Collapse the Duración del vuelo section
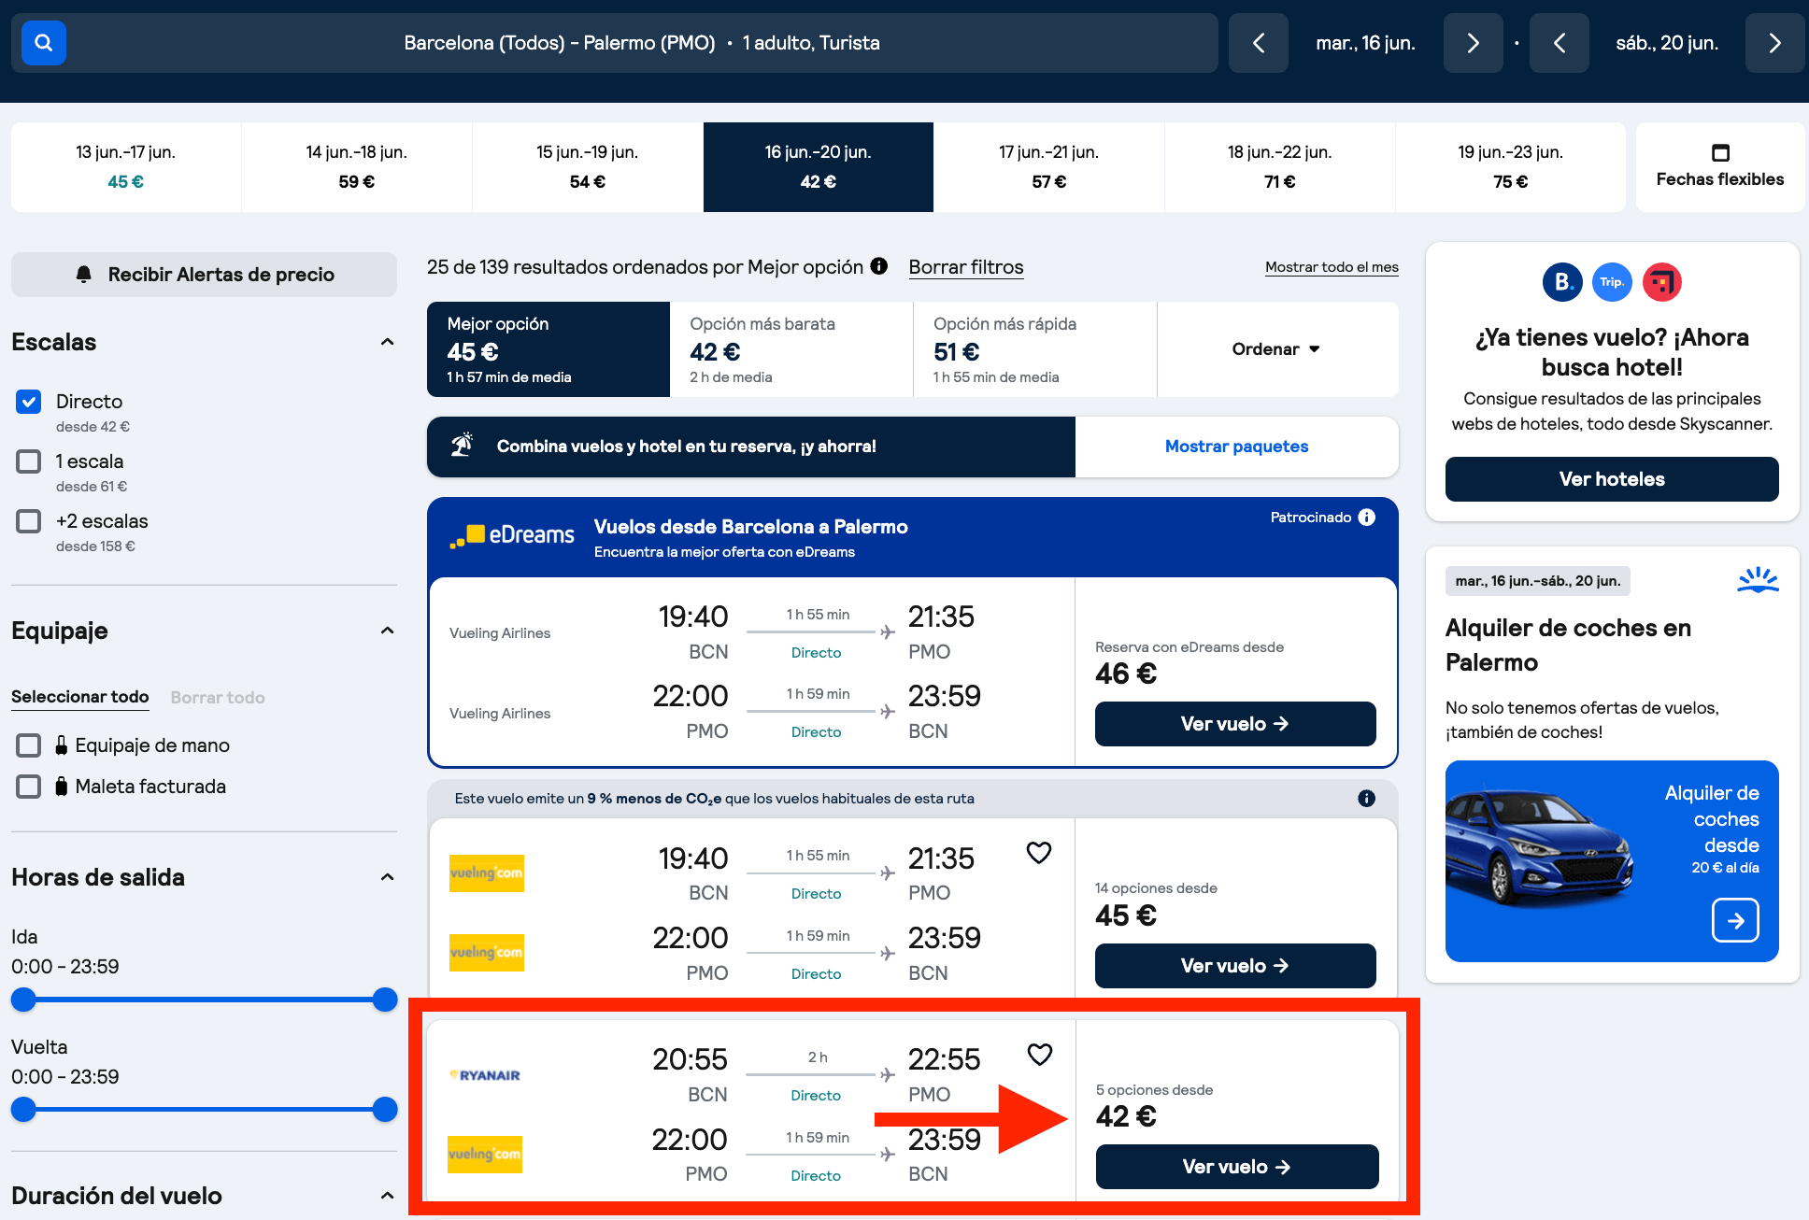The width and height of the screenshot is (1809, 1220). tap(387, 1196)
